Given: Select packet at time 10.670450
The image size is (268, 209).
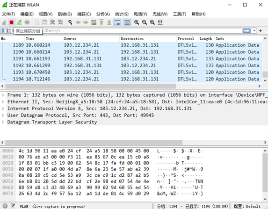Looking at the screenshot, I should point(131,72).
